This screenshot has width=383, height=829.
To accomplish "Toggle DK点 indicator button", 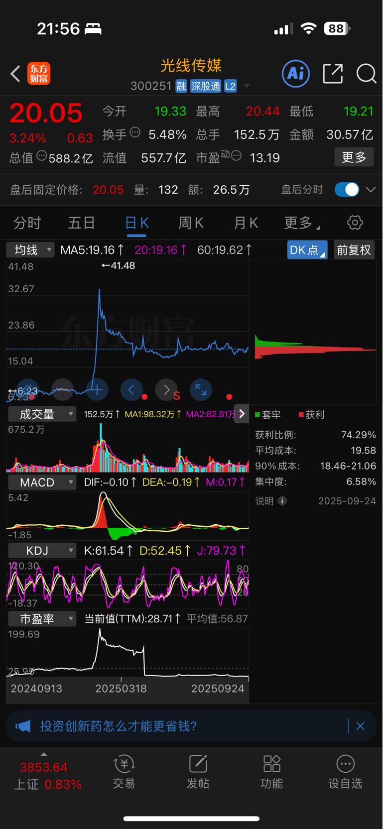I will click(x=307, y=250).
